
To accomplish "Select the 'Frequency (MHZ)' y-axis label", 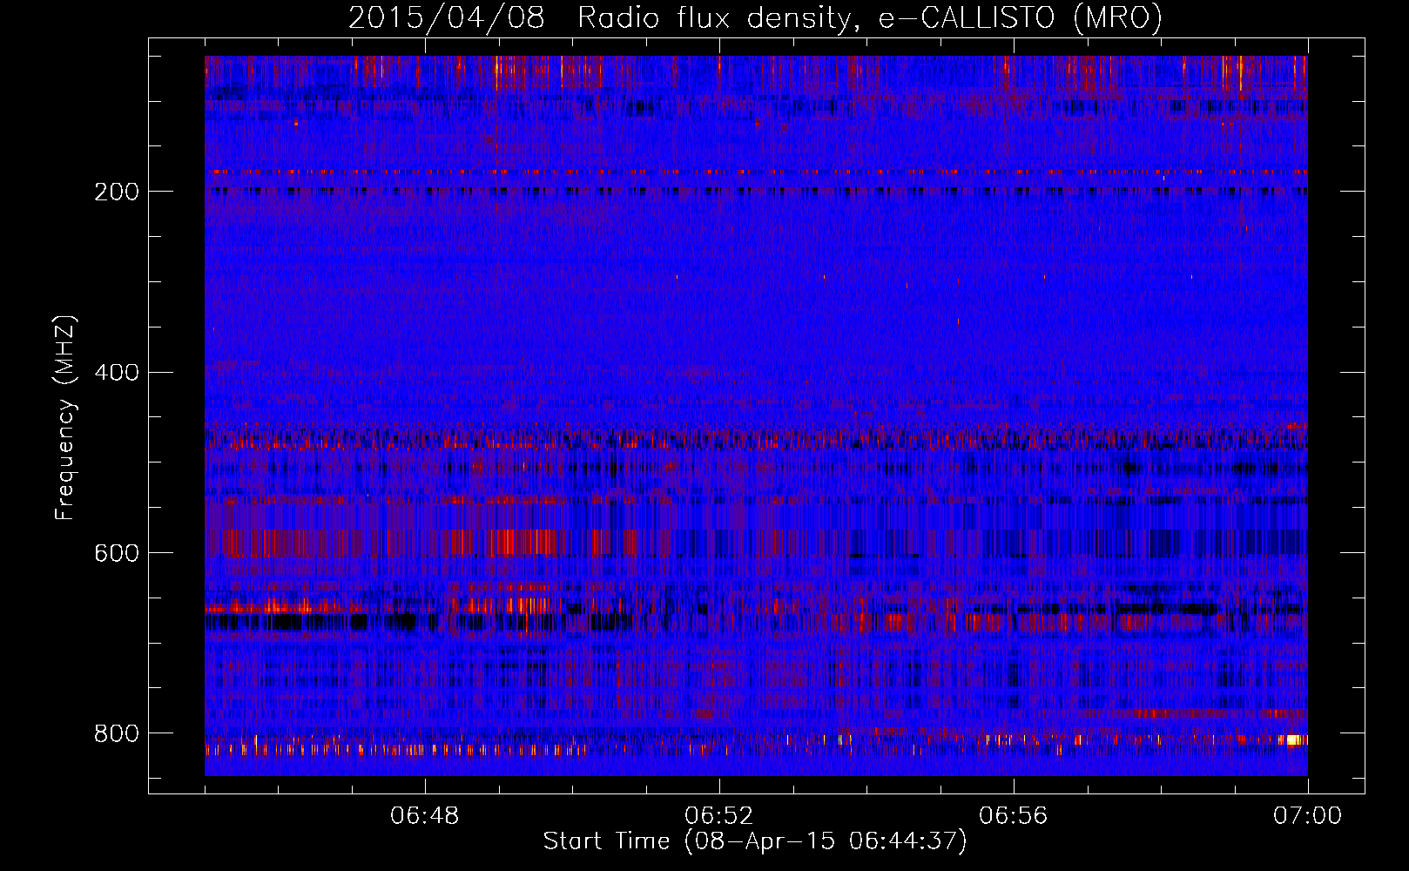I will [65, 417].
